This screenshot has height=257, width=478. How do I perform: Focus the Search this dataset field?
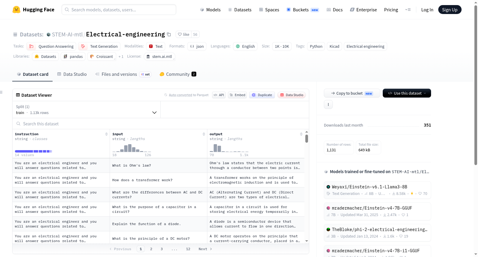tap(161, 124)
